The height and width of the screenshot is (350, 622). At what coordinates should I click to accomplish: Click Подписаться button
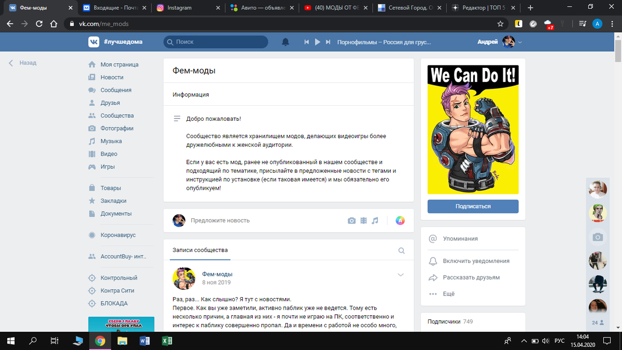pyautogui.click(x=473, y=206)
